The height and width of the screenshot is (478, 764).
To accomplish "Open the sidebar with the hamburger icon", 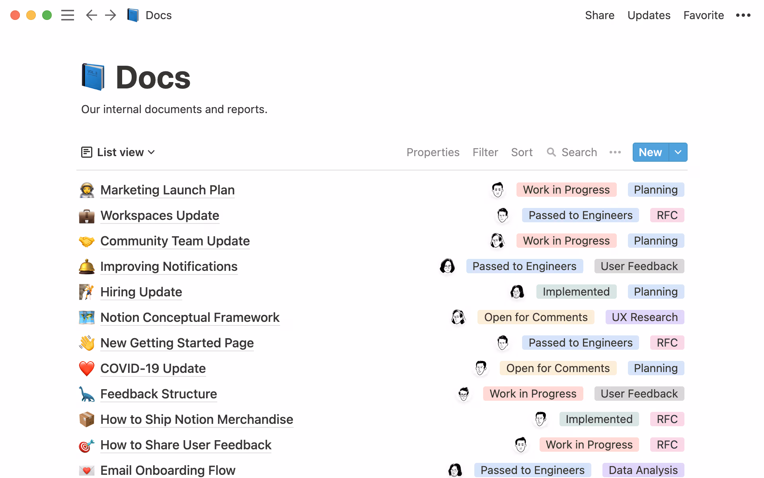I will (x=68, y=15).
